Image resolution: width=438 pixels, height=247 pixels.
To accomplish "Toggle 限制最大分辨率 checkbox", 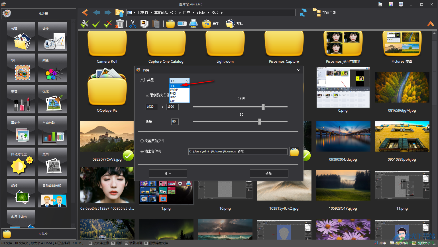I will tap(147, 95).
